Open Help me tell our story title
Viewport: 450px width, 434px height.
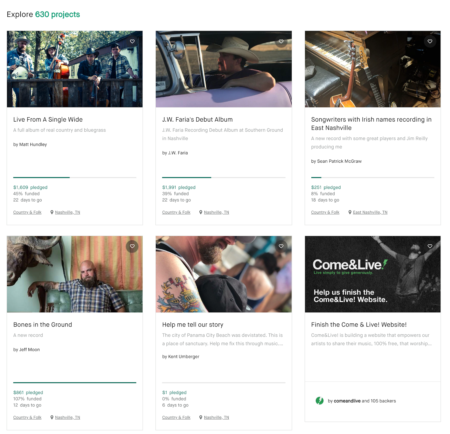pos(193,325)
